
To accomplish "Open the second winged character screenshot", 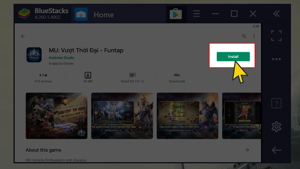I will pos(122,116).
